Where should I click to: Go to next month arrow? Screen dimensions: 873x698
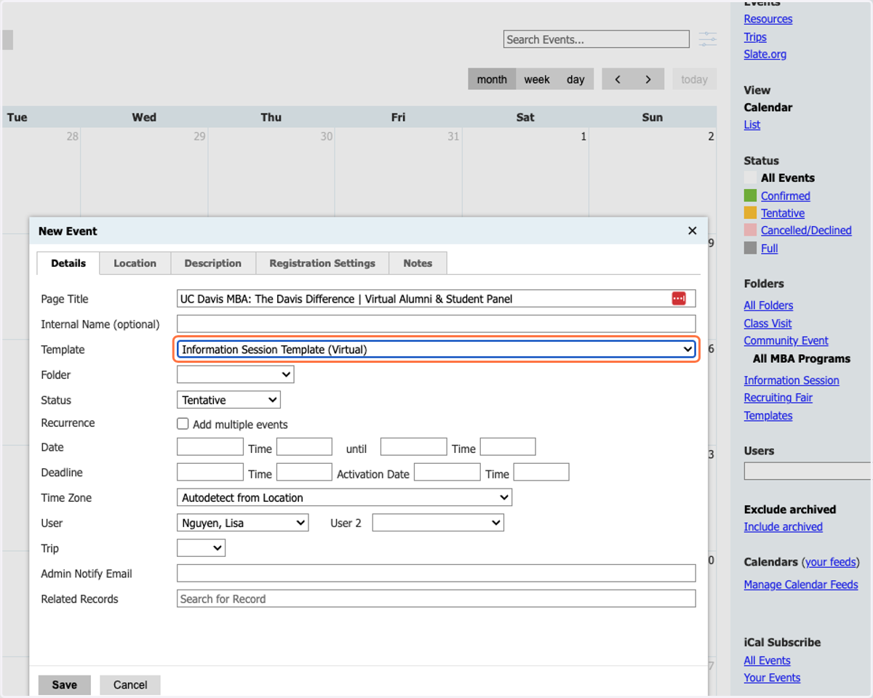tap(648, 79)
